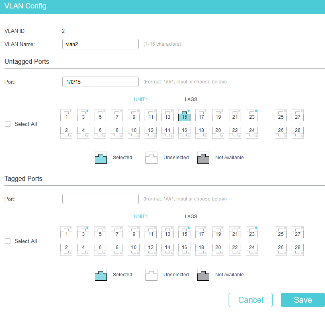Select port 22 in Tagged Ports
This screenshot has height=314, width=325.
(235, 250)
